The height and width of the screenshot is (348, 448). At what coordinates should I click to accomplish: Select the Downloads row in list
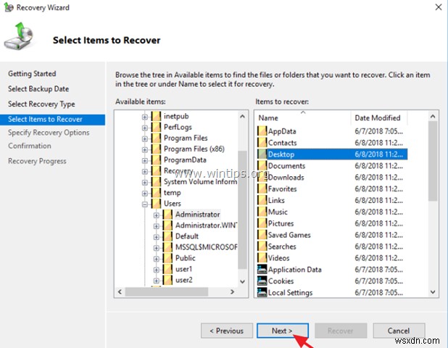[332, 177]
